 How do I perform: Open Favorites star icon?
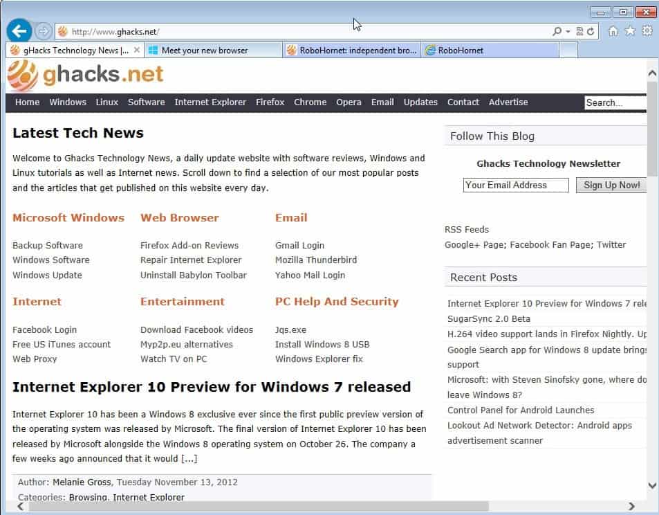pos(630,31)
